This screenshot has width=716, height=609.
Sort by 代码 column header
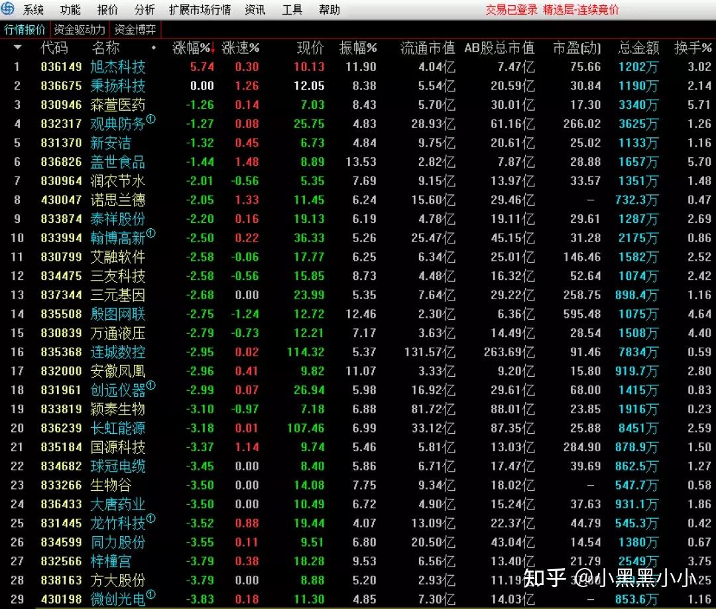(x=54, y=48)
